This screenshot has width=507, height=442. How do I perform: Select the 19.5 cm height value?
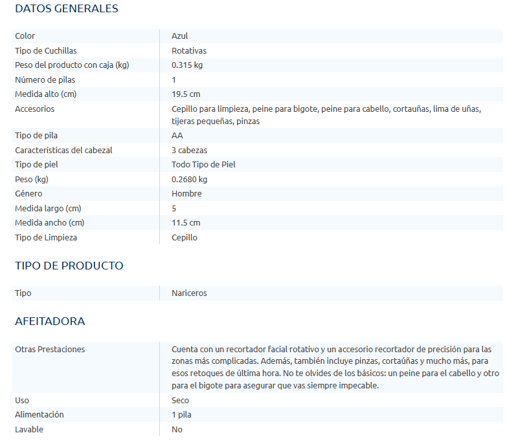186,94
